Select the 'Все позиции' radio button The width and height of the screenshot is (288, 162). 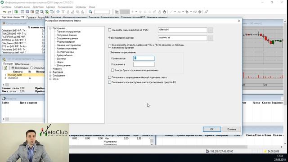pos(13,68)
